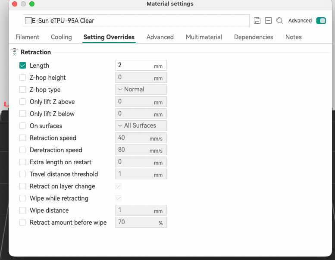Uncheck the Length override checkbox
Image resolution: width=335 pixels, height=260 pixels.
coord(22,66)
